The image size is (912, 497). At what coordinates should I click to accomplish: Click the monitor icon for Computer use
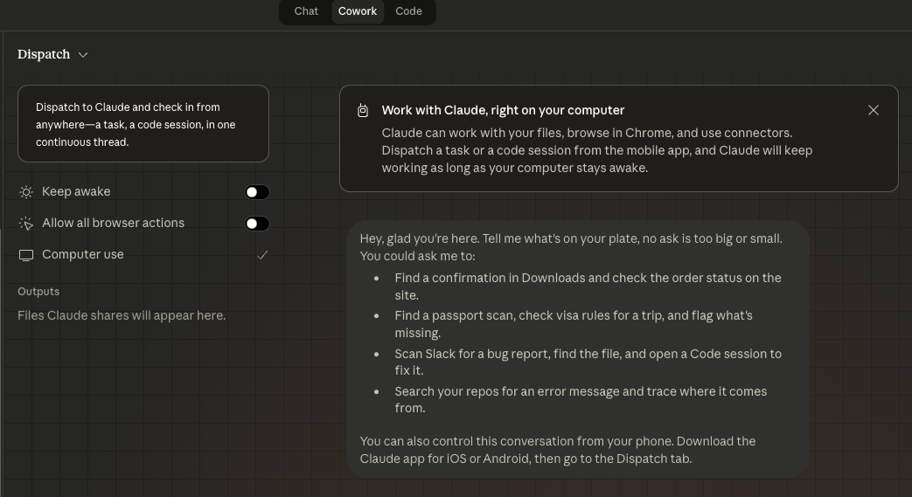(x=26, y=255)
